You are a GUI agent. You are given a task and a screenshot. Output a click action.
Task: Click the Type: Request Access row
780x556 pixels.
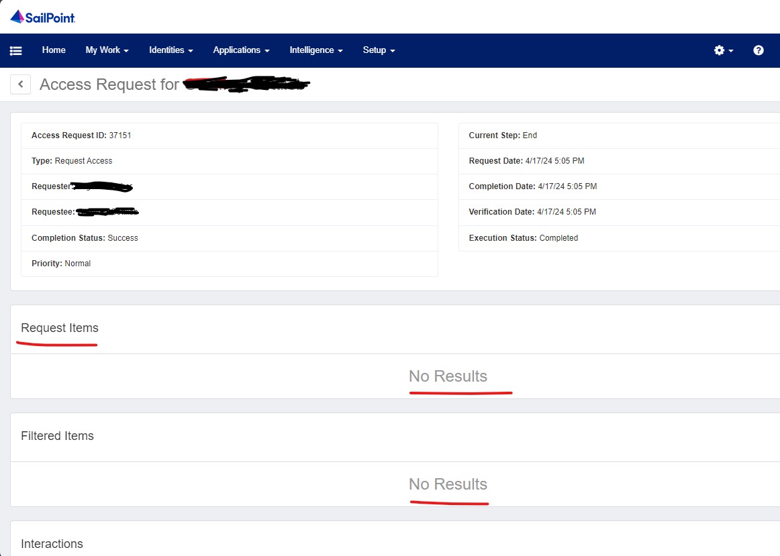tap(230, 161)
